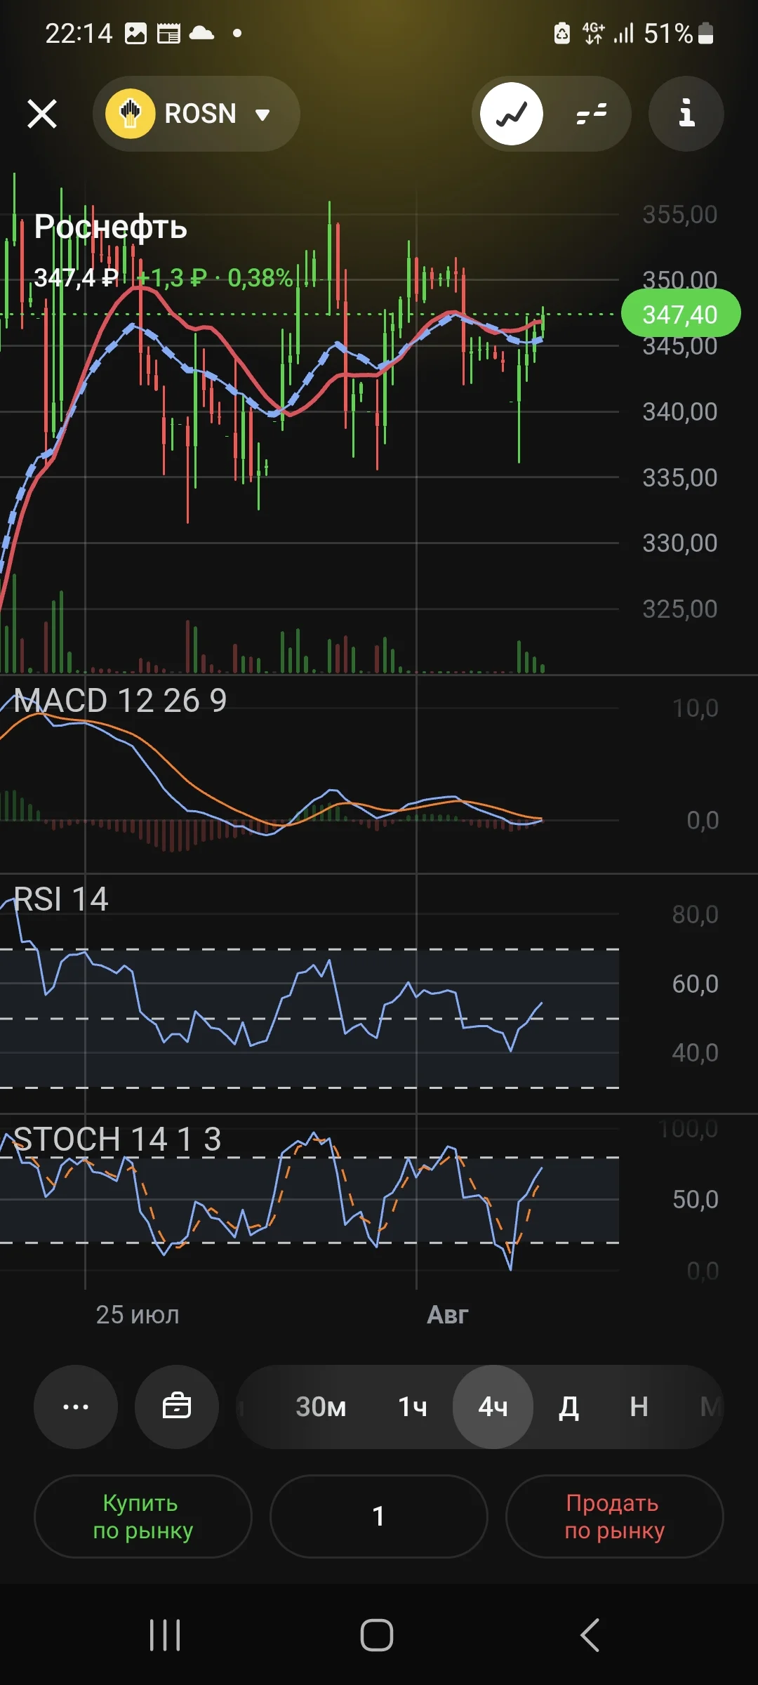
Task: Tap the +1,3 ₽ · 0,38% change text
Action: click(214, 278)
